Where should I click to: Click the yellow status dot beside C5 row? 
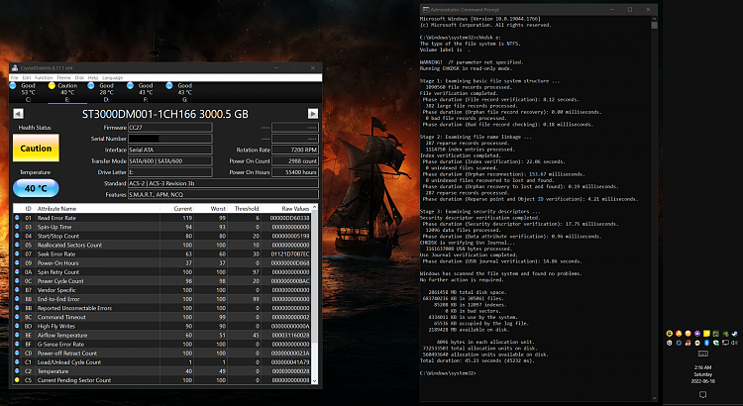tap(17, 380)
